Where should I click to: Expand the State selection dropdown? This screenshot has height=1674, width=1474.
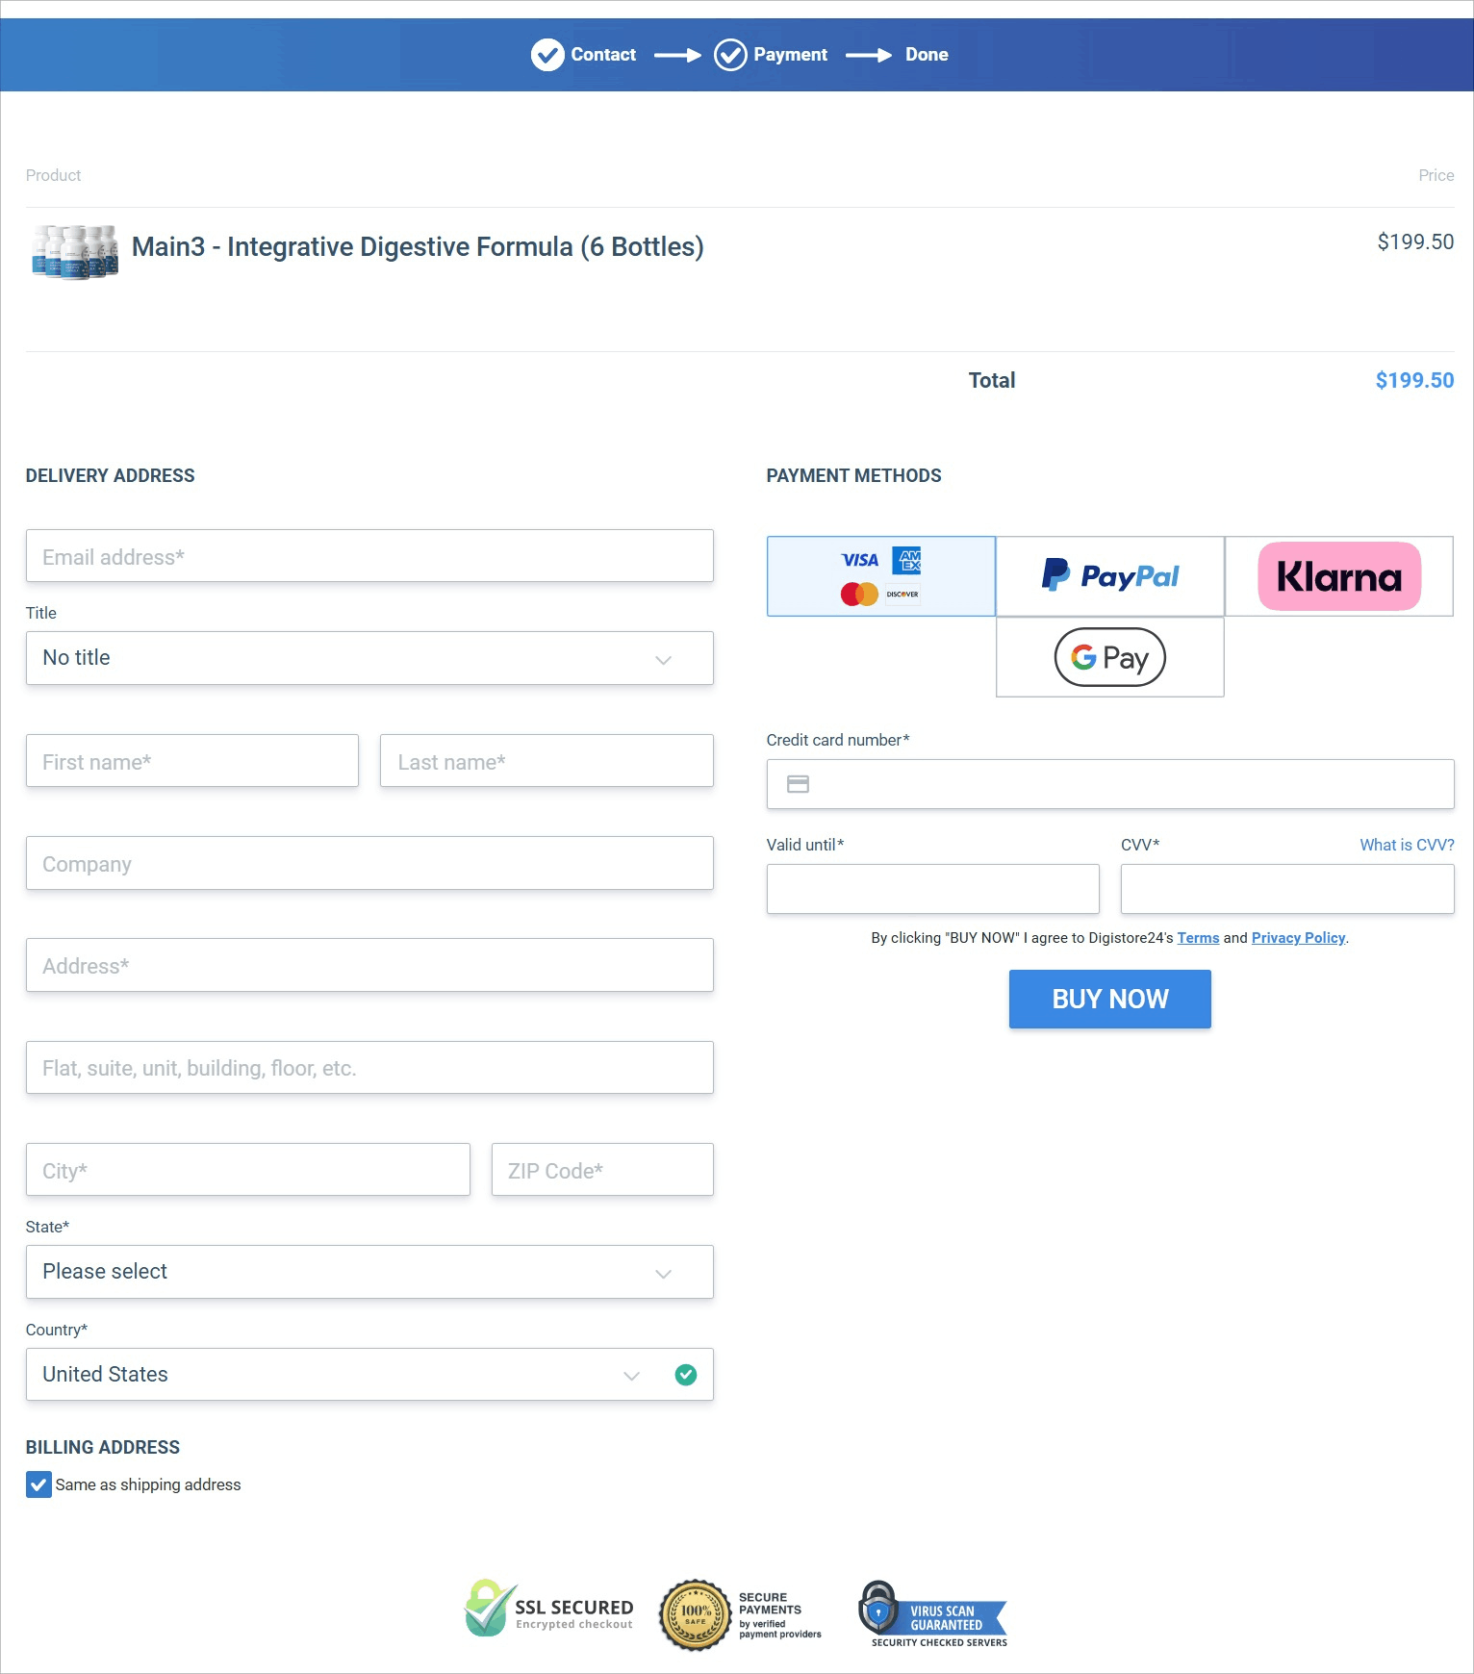(x=369, y=1272)
